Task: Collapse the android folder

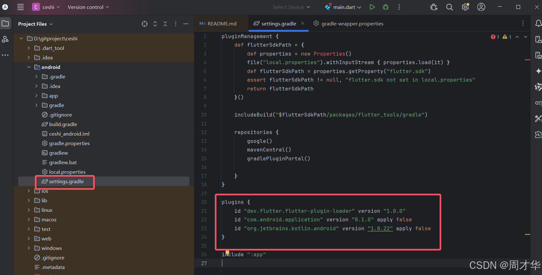Action: [29, 67]
